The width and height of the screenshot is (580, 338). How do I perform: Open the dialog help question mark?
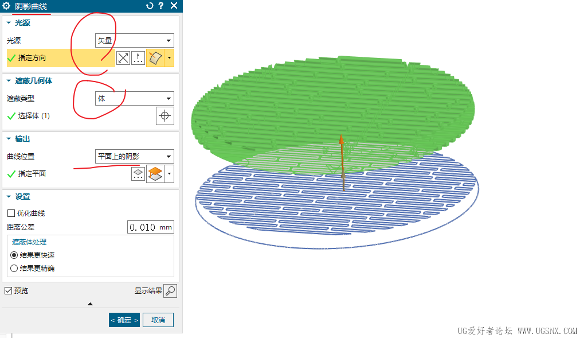tap(161, 6)
